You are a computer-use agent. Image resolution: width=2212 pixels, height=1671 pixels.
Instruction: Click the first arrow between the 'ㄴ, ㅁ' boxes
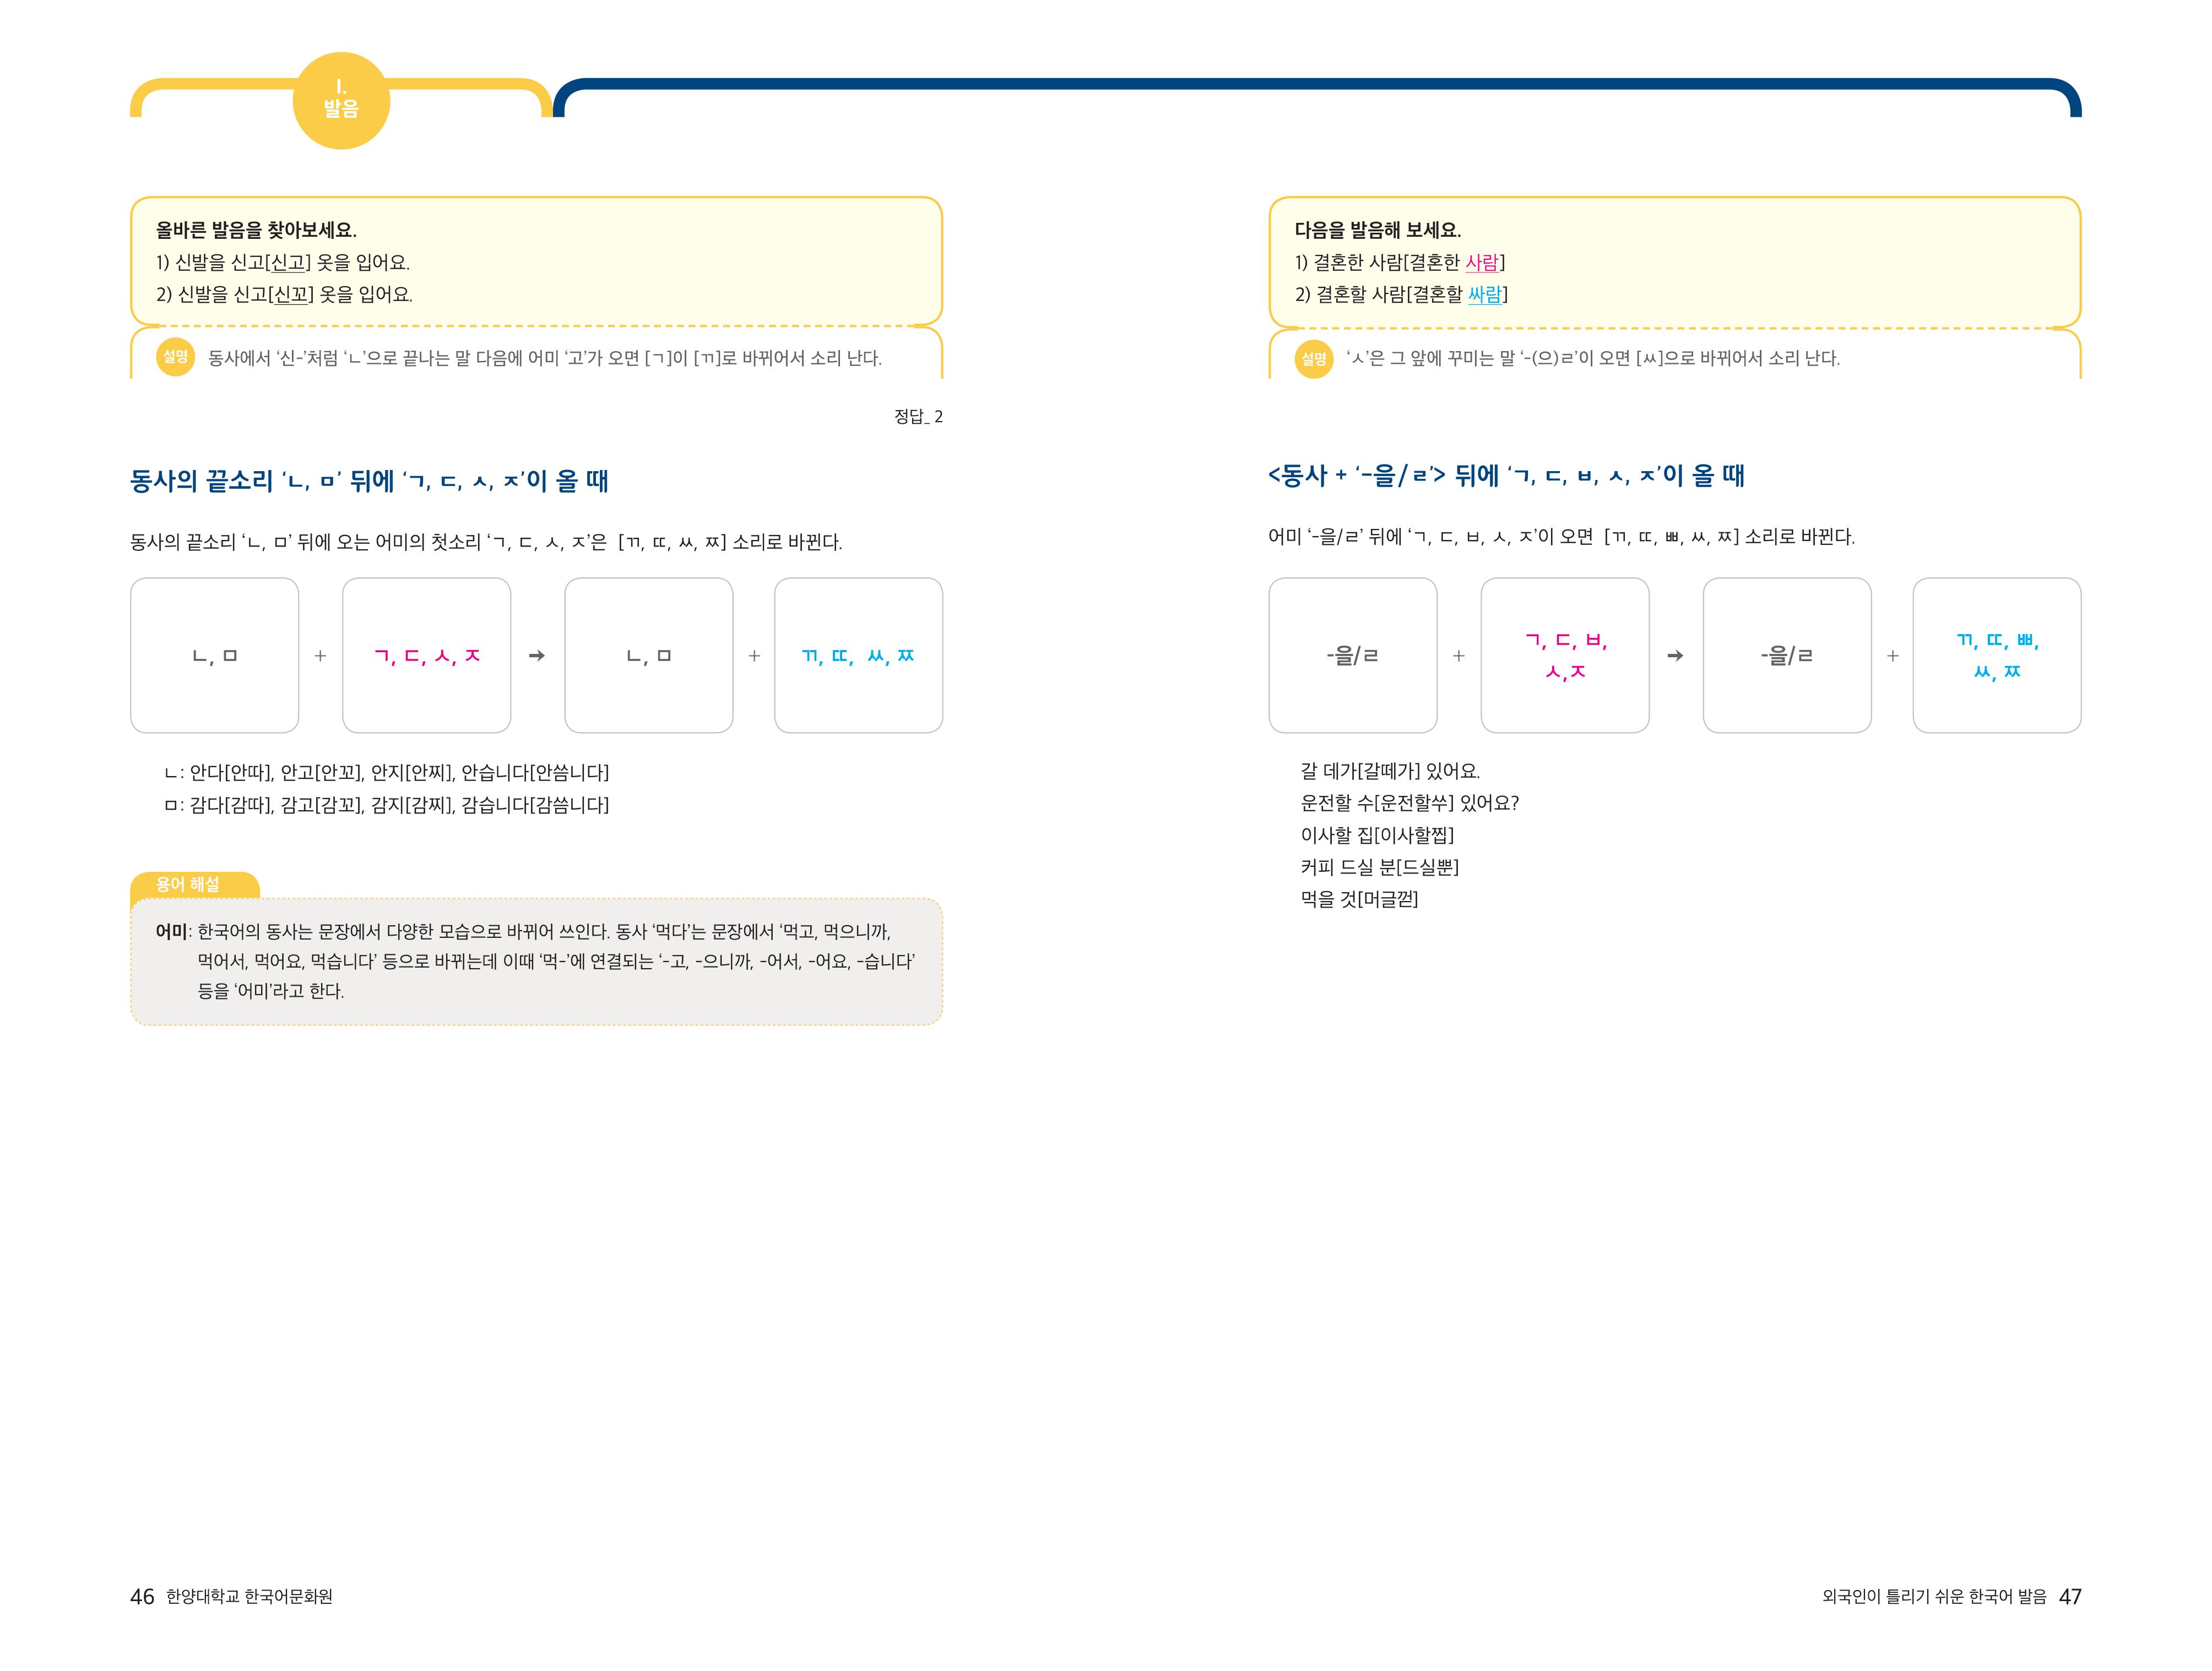(x=537, y=656)
